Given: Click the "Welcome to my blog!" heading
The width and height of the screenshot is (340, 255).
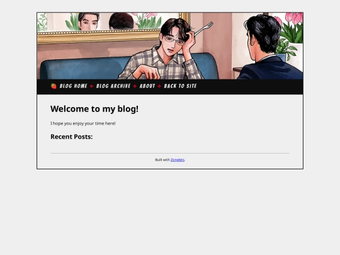Looking at the screenshot, I should 94,109.
